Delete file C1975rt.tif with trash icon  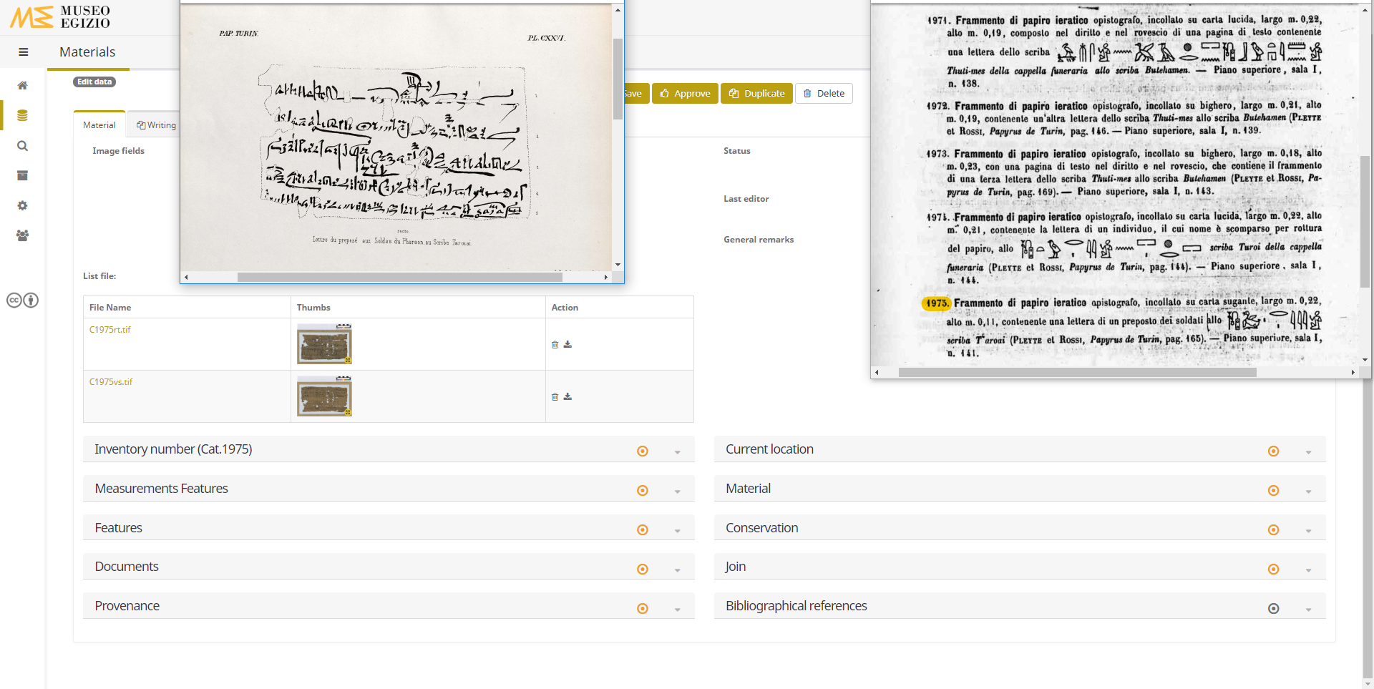click(x=555, y=345)
